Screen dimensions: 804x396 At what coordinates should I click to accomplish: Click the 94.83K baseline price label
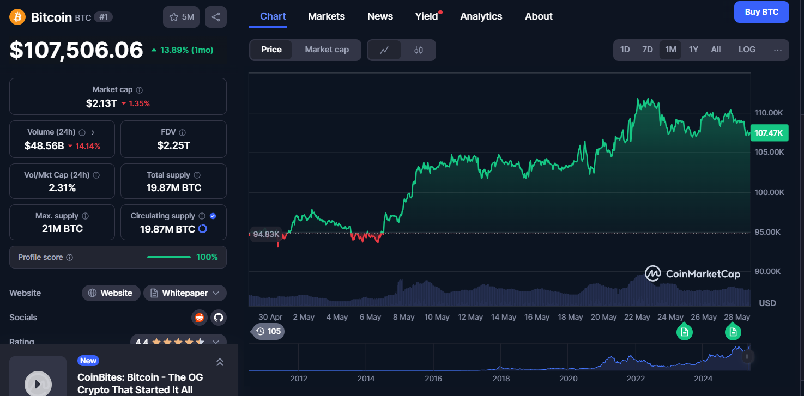pos(265,234)
